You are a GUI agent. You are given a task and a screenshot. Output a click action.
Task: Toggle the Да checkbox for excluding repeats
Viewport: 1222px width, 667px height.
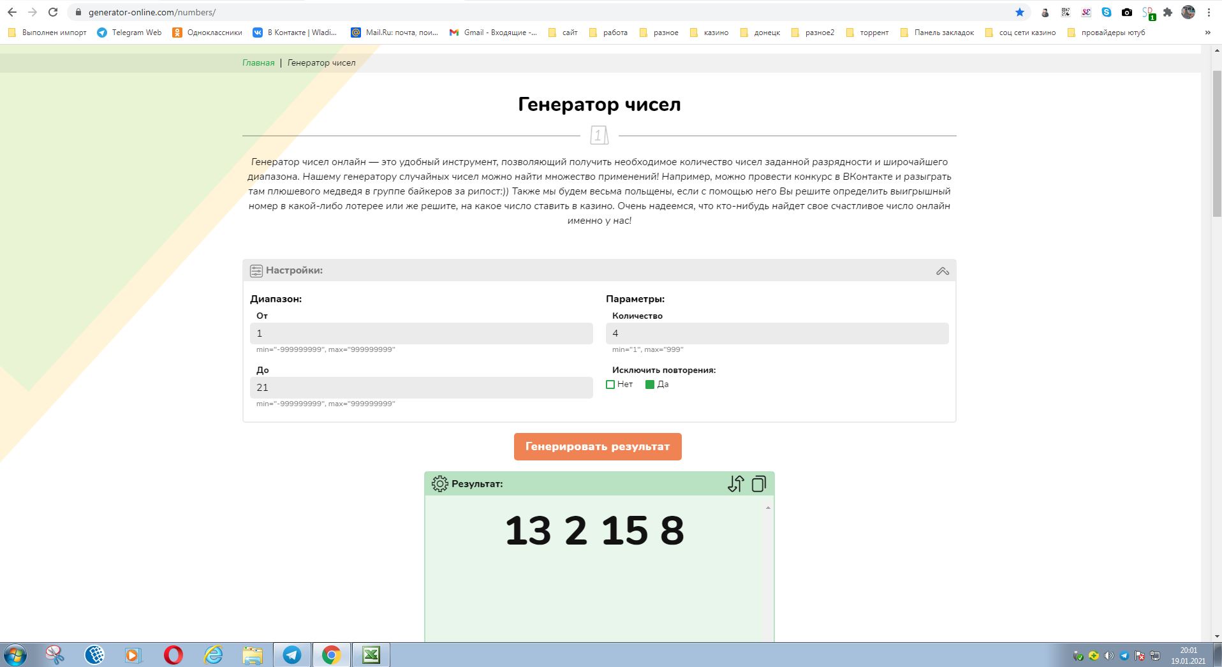(x=650, y=385)
